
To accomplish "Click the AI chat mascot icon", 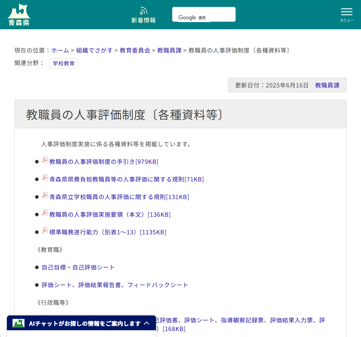I will pyautogui.click(x=19, y=323).
